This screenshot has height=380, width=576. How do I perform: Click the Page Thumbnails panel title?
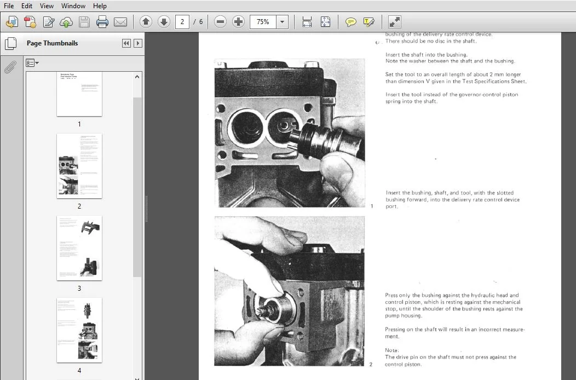tap(52, 43)
